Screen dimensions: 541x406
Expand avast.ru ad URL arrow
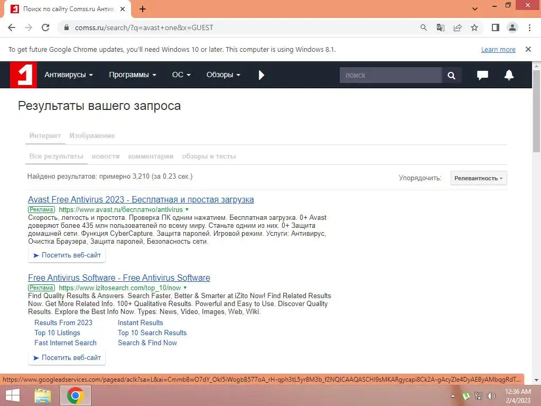point(187,209)
